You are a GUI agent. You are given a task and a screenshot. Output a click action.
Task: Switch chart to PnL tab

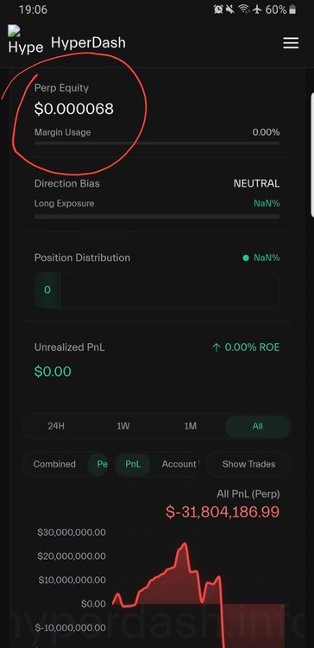click(133, 464)
